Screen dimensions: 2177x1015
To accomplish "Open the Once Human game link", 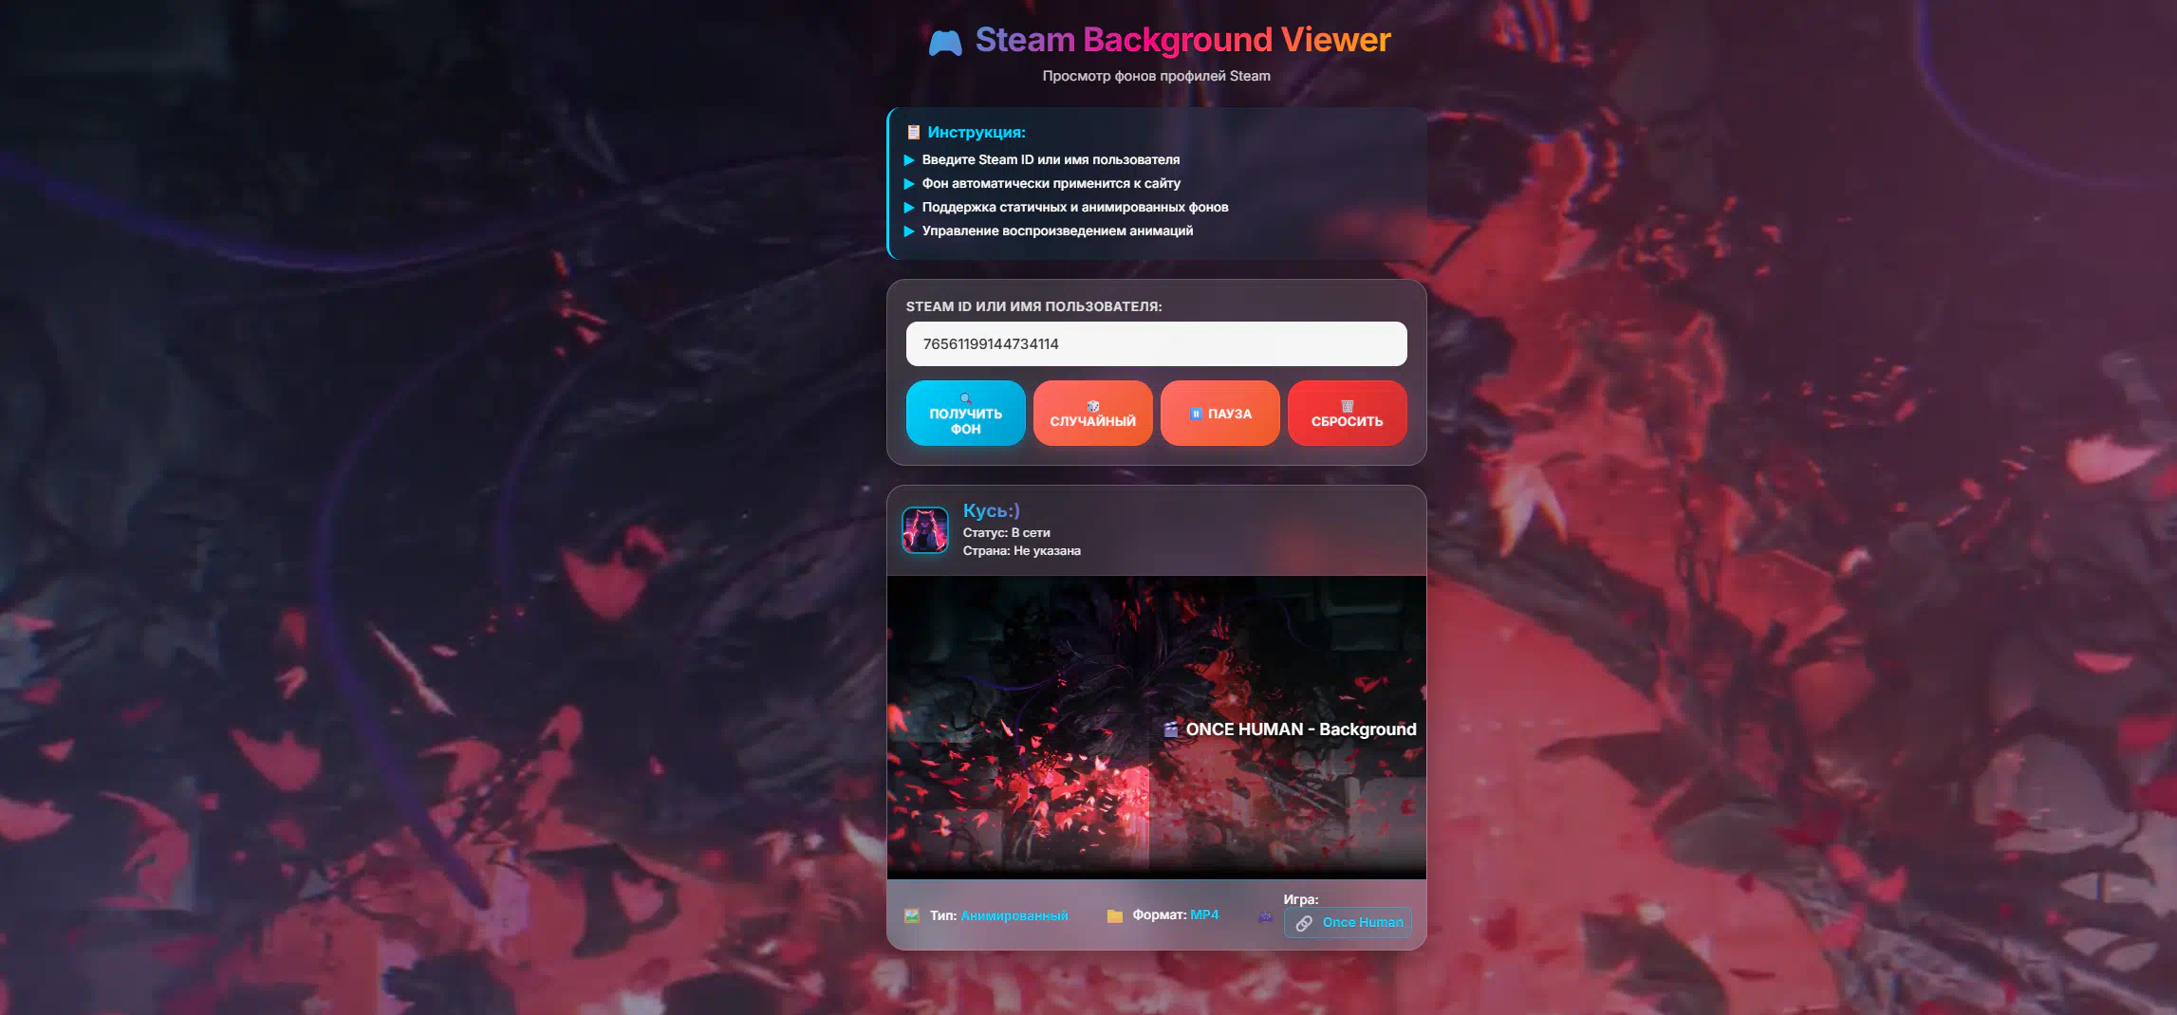I will click(1361, 923).
